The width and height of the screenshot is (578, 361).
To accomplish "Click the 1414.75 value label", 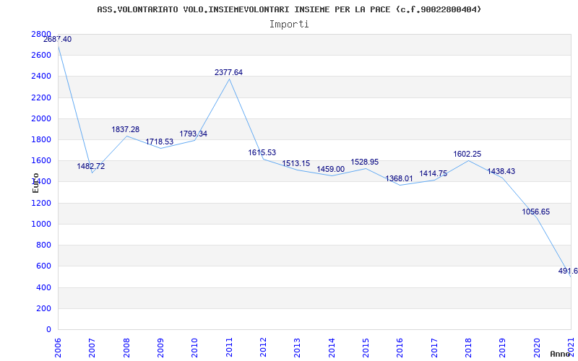I will [433, 173].
